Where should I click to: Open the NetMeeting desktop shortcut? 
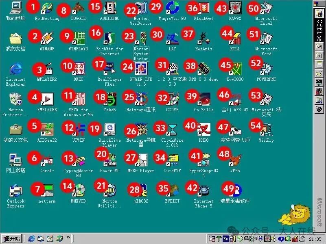[47, 8]
